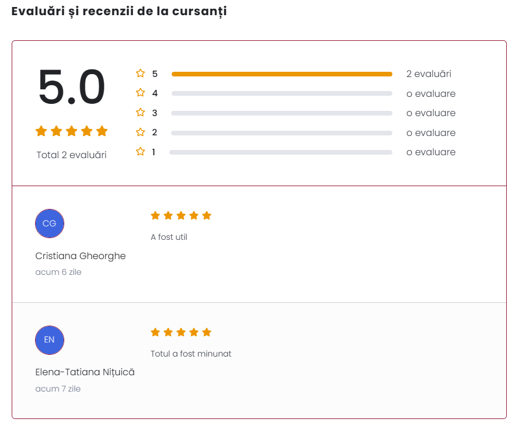Click the CG avatar circle
Screen dimensions: 515x426
50,224
